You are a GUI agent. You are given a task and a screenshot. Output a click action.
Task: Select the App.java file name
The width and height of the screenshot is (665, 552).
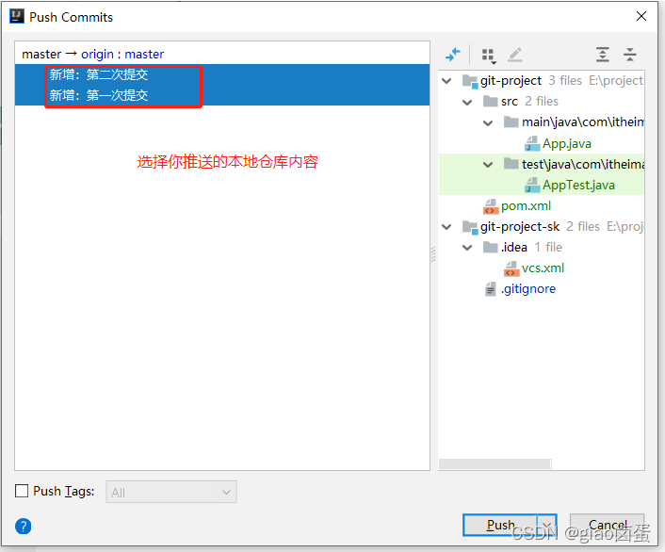coord(567,144)
